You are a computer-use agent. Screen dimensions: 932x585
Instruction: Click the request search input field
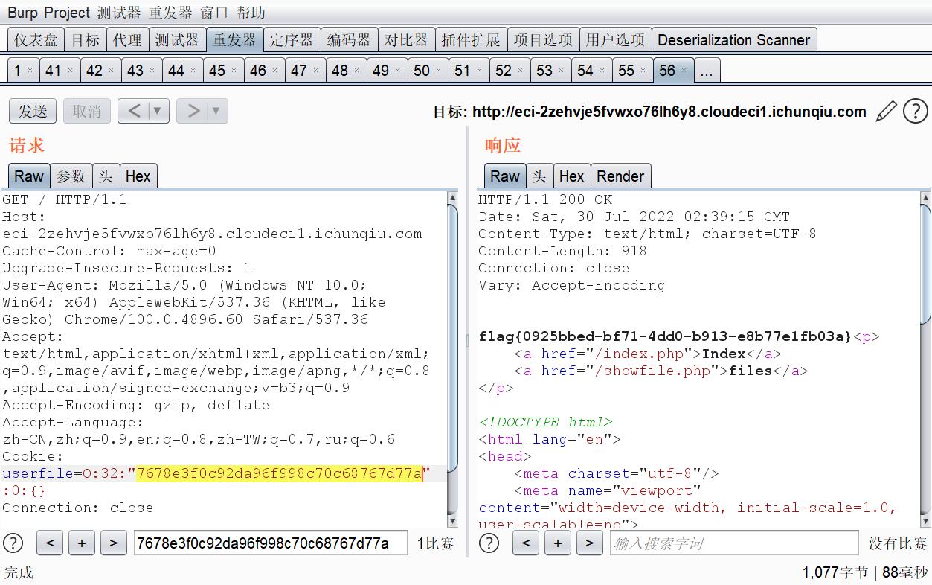tap(270, 543)
